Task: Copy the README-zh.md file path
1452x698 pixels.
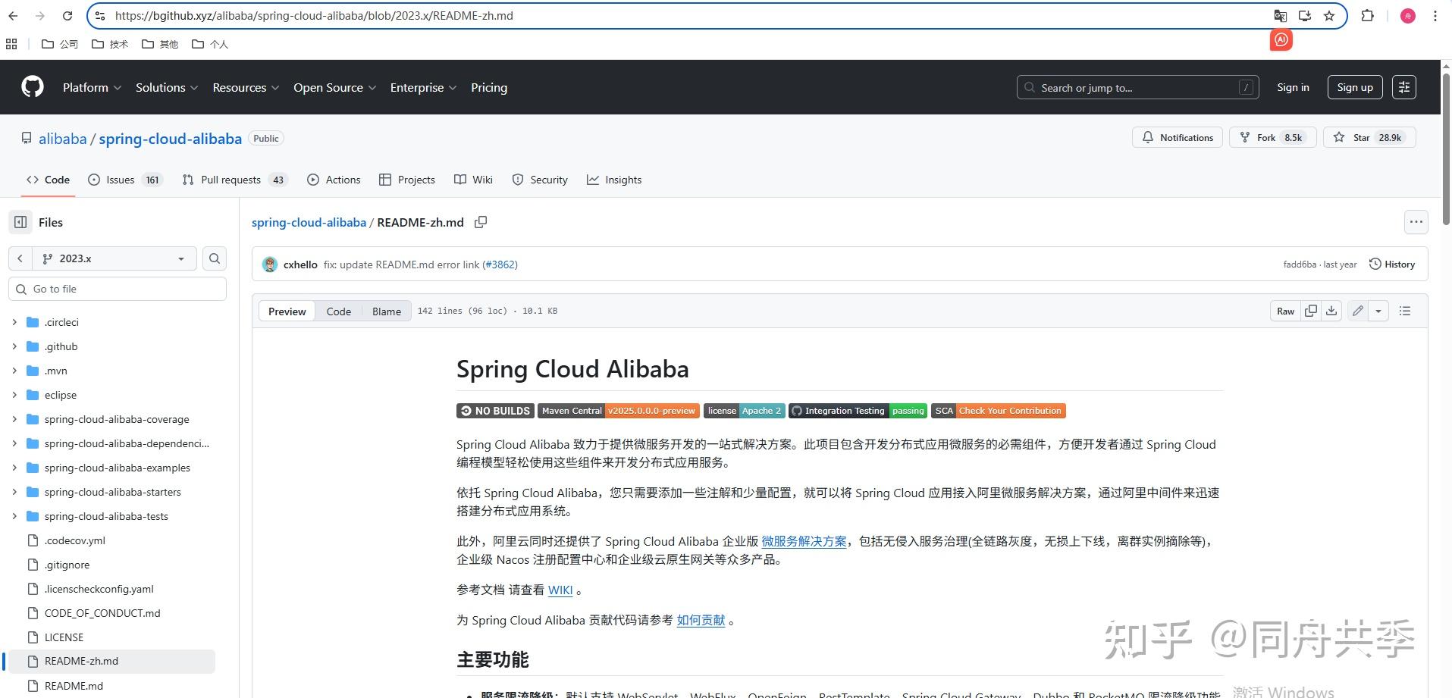Action: pyautogui.click(x=481, y=222)
